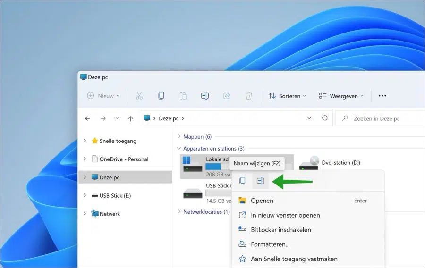The width and height of the screenshot is (425, 268).
Task: Click the Snelle toegang star icon
Action: 94,141
